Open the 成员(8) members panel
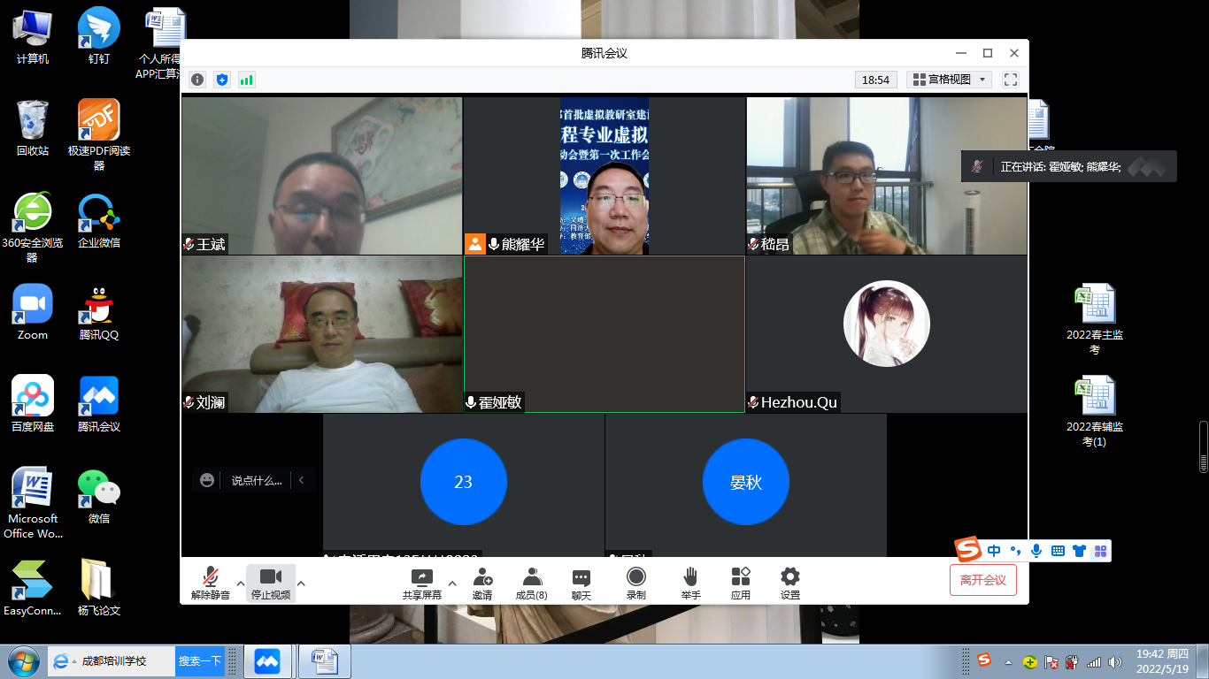 (531, 584)
